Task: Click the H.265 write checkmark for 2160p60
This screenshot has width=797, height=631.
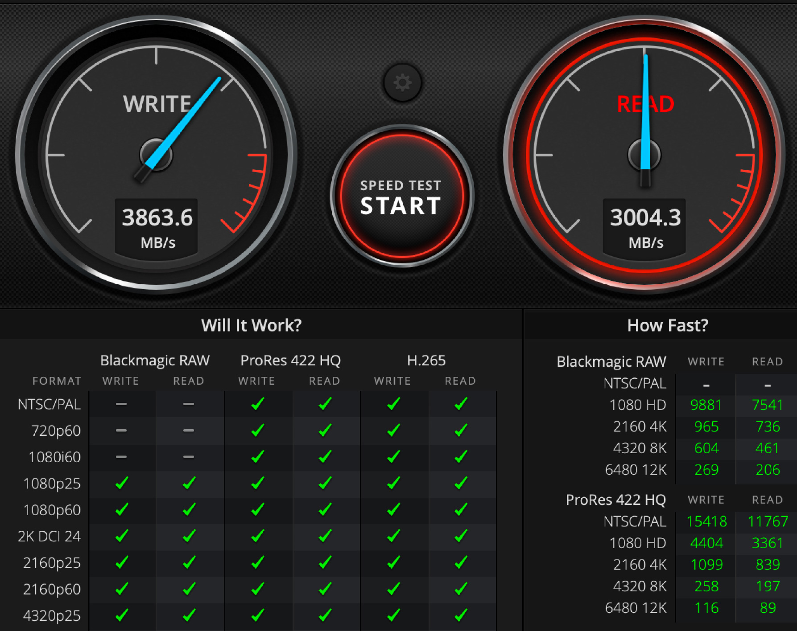Action: click(393, 589)
